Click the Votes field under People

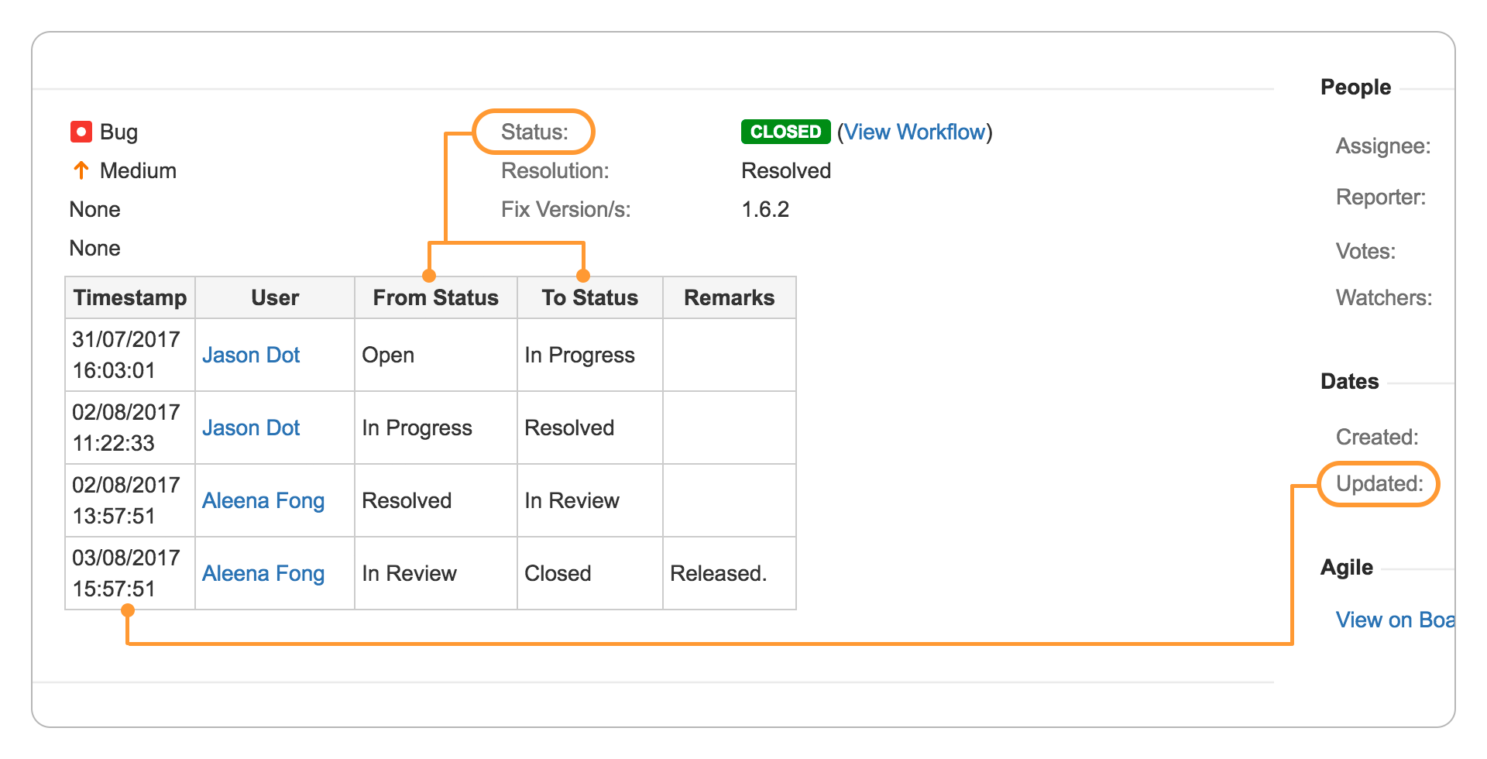[1365, 251]
